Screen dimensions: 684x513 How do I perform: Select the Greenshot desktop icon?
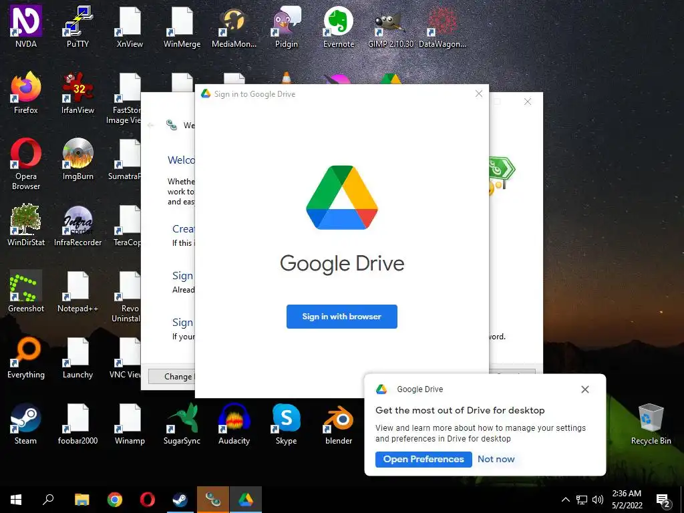[26, 291]
